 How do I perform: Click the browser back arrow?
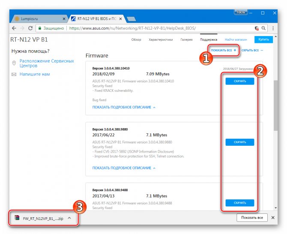pyautogui.click(x=14, y=28)
